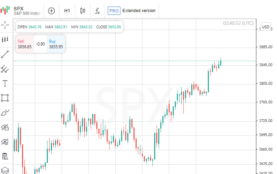Open the PRO Extended version link
This screenshot has width=277, height=174.
pos(132,11)
